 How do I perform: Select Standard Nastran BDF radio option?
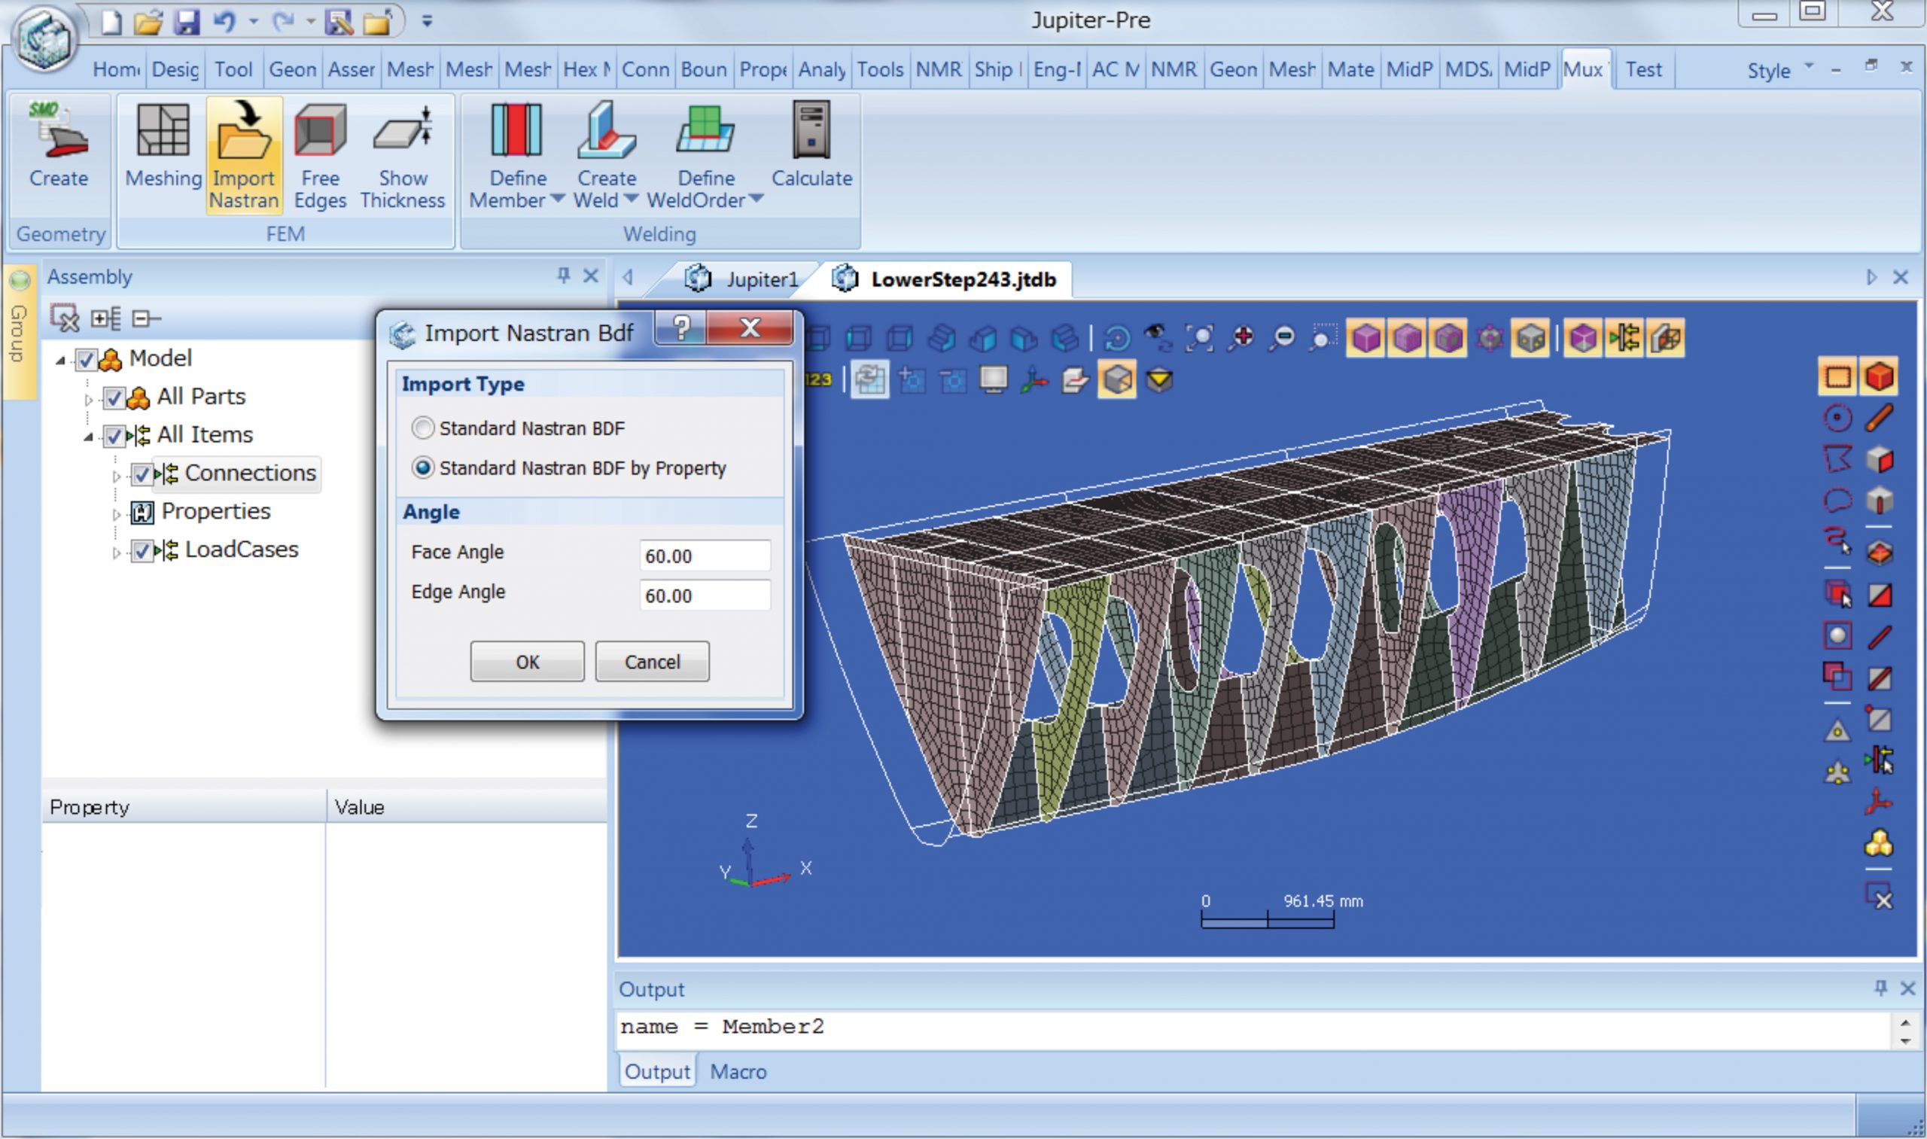tap(423, 428)
